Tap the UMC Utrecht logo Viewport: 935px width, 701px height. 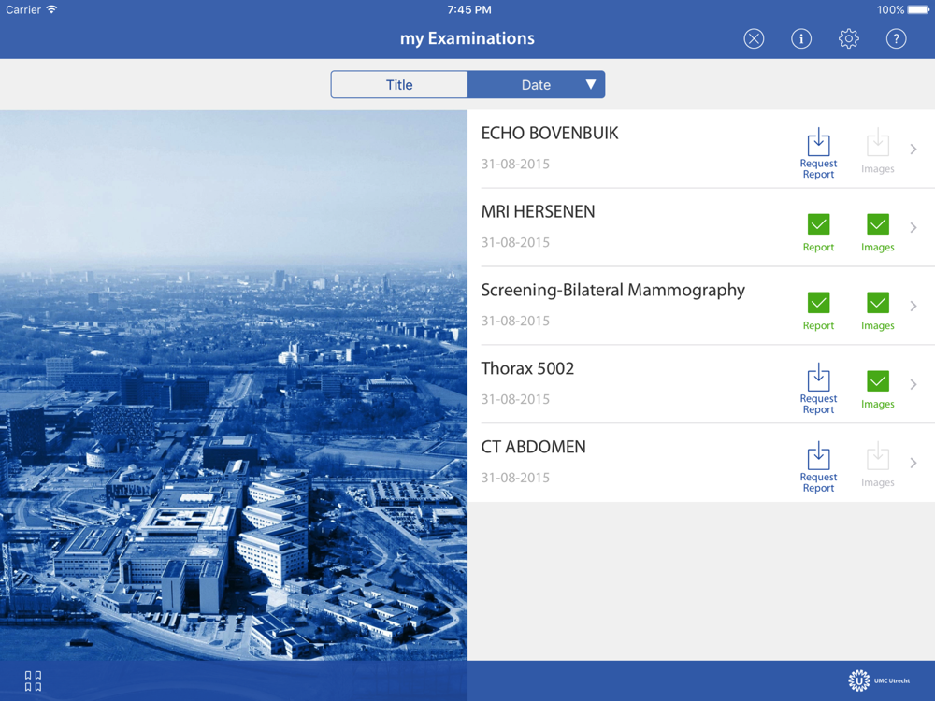click(879, 680)
